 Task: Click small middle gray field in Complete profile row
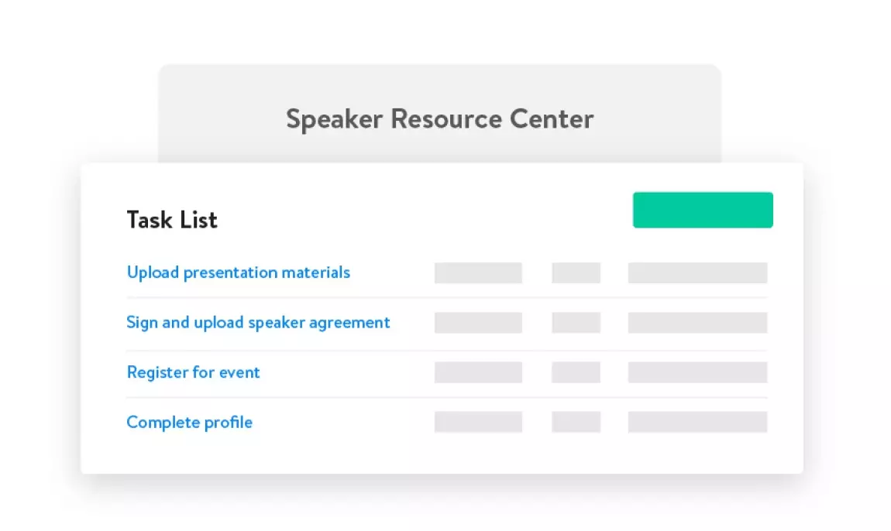point(576,422)
